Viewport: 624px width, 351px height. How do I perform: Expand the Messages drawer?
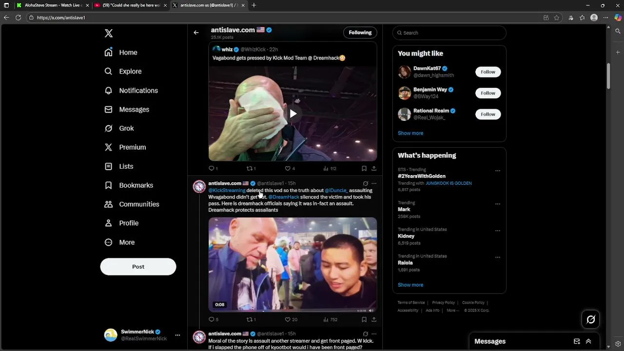[x=588, y=341]
